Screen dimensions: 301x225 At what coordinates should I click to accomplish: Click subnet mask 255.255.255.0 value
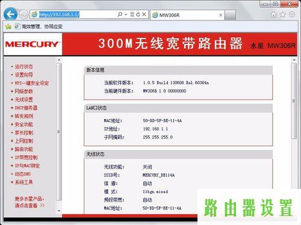(158, 137)
